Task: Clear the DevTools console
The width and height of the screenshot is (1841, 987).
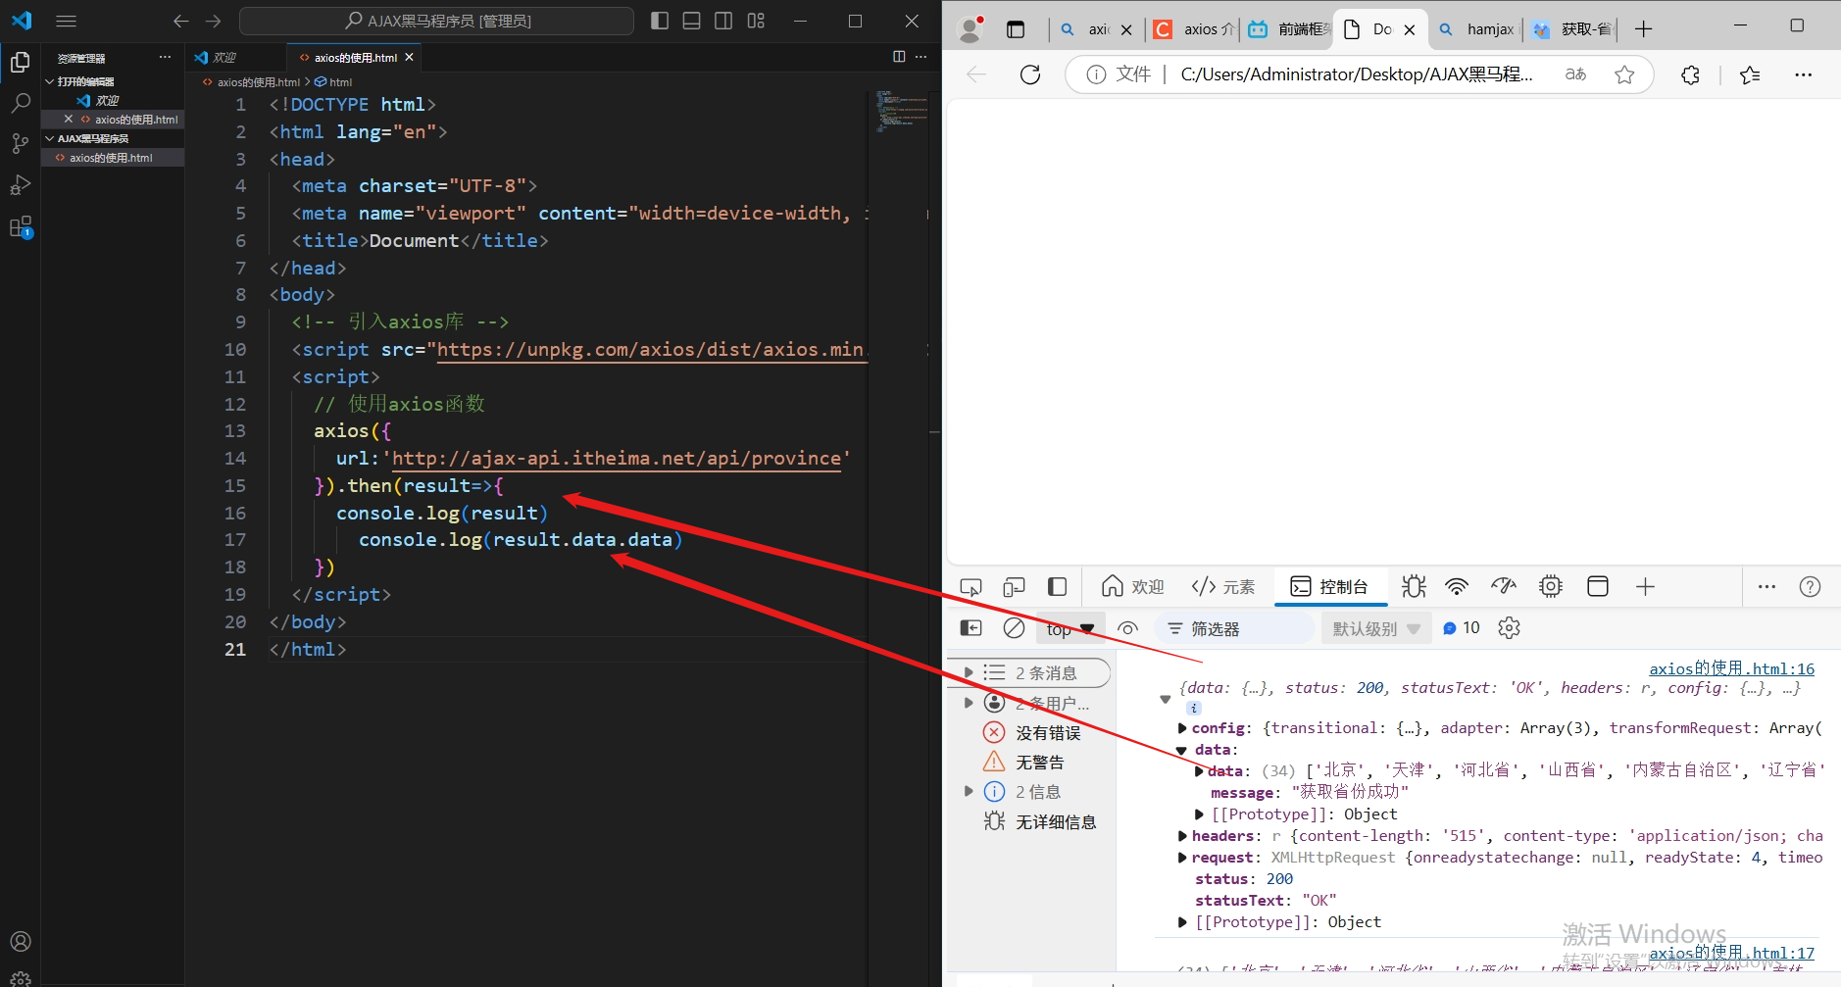Action: tap(1015, 628)
